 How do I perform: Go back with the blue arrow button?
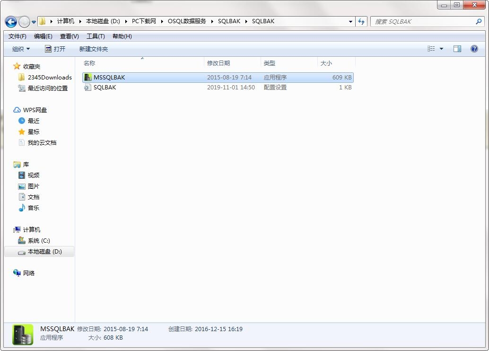click(x=11, y=22)
